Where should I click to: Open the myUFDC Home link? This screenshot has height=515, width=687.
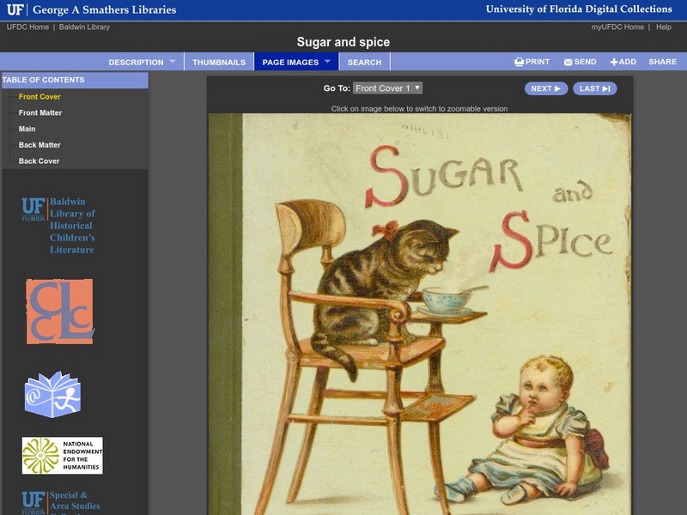[617, 27]
